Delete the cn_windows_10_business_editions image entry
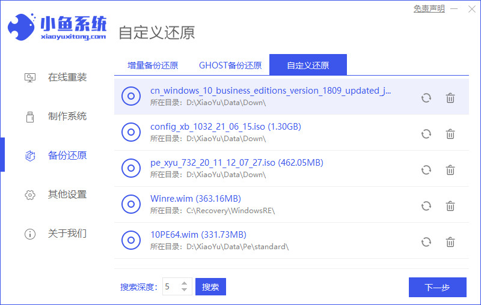481x305 pixels. click(450, 98)
